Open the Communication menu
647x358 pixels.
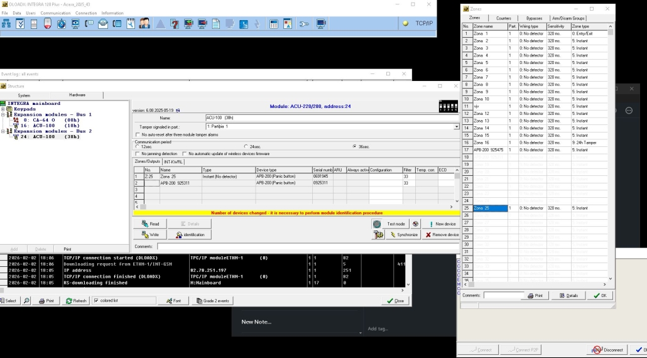click(x=55, y=13)
